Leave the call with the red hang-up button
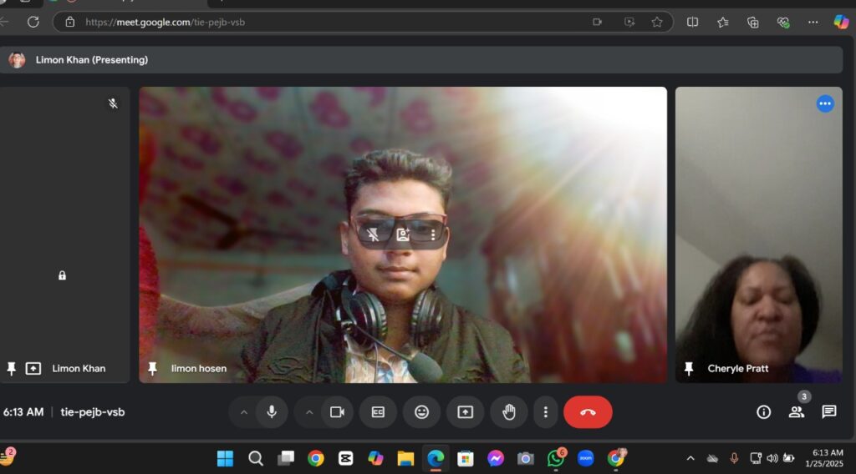 (x=588, y=412)
